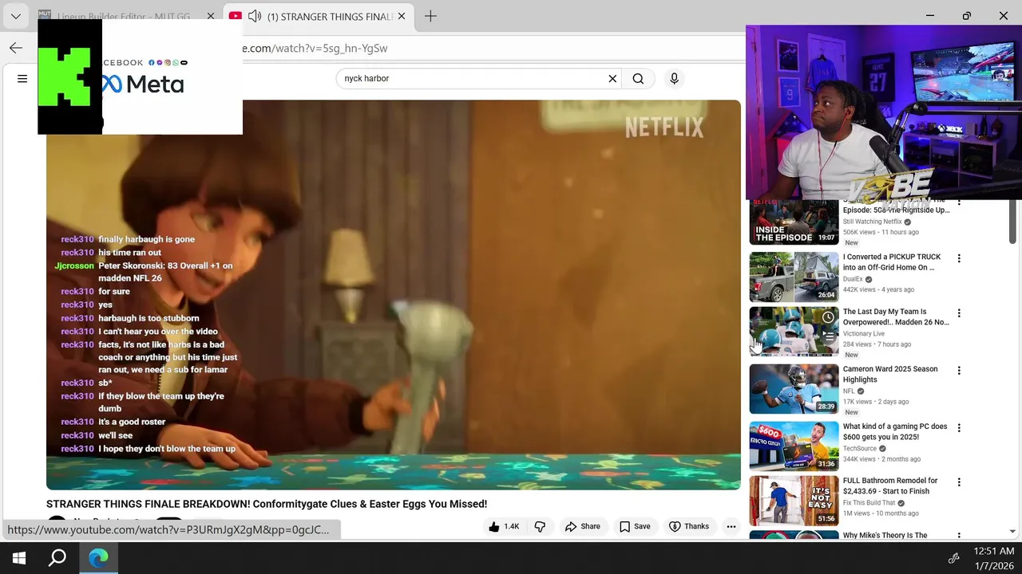
Task: Open Windows taskbar search
Action: 57,558
